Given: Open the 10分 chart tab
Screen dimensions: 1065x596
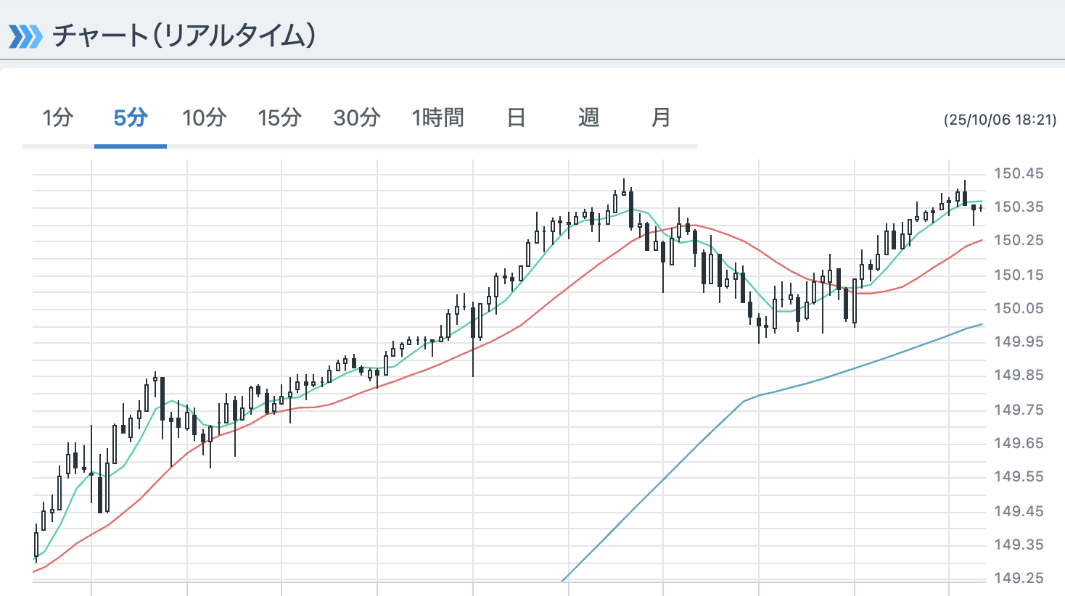Looking at the screenshot, I should 204,117.
